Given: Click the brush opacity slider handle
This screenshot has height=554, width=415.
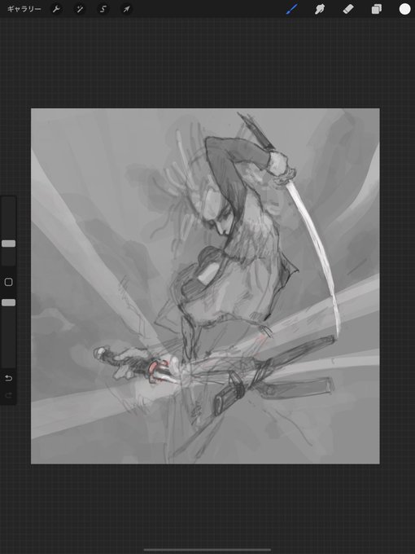Looking at the screenshot, I should [8, 302].
